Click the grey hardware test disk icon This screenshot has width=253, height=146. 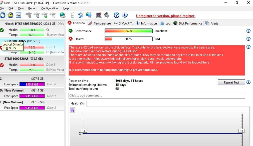click(29, 15)
